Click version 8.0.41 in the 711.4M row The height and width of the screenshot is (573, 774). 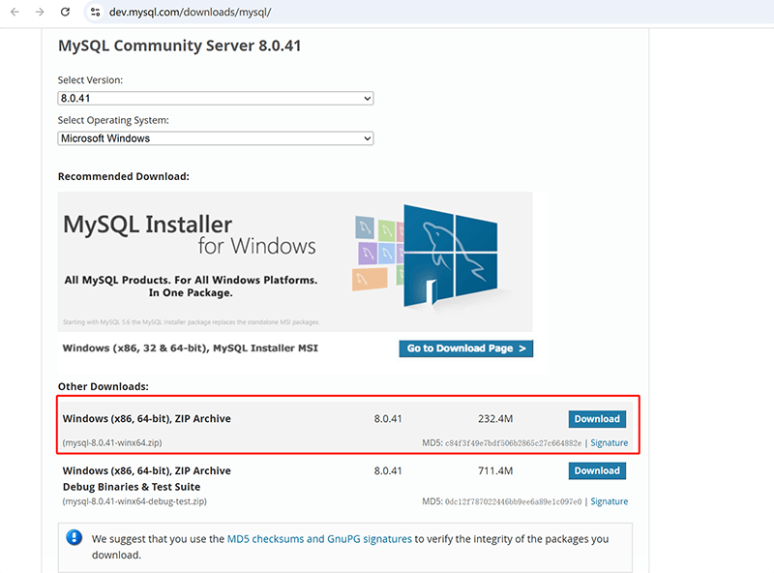coord(388,470)
